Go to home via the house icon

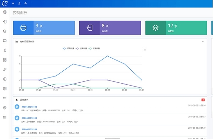pyautogui.click(x=26, y=3)
